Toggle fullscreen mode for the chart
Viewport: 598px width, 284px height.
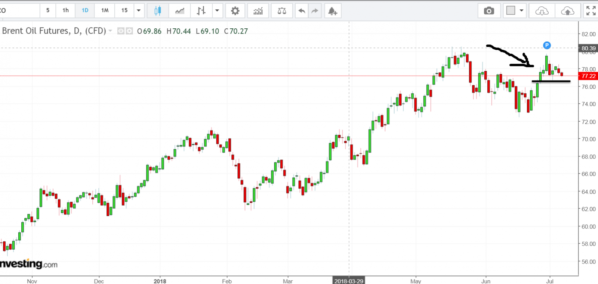pos(591,11)
